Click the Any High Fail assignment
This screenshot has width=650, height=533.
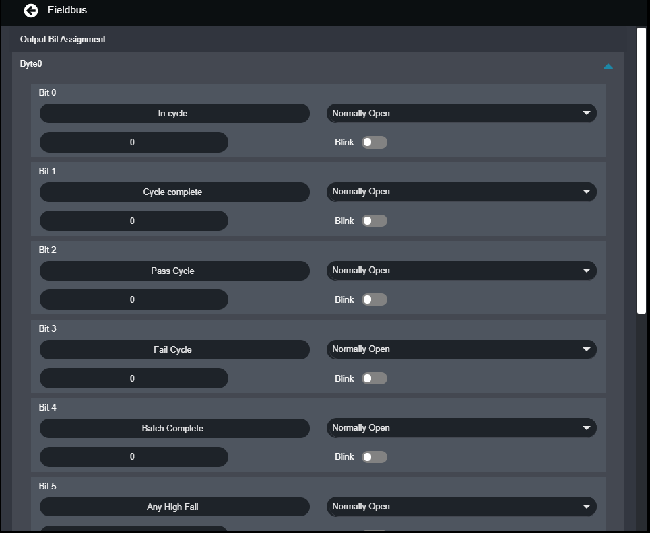174,507
